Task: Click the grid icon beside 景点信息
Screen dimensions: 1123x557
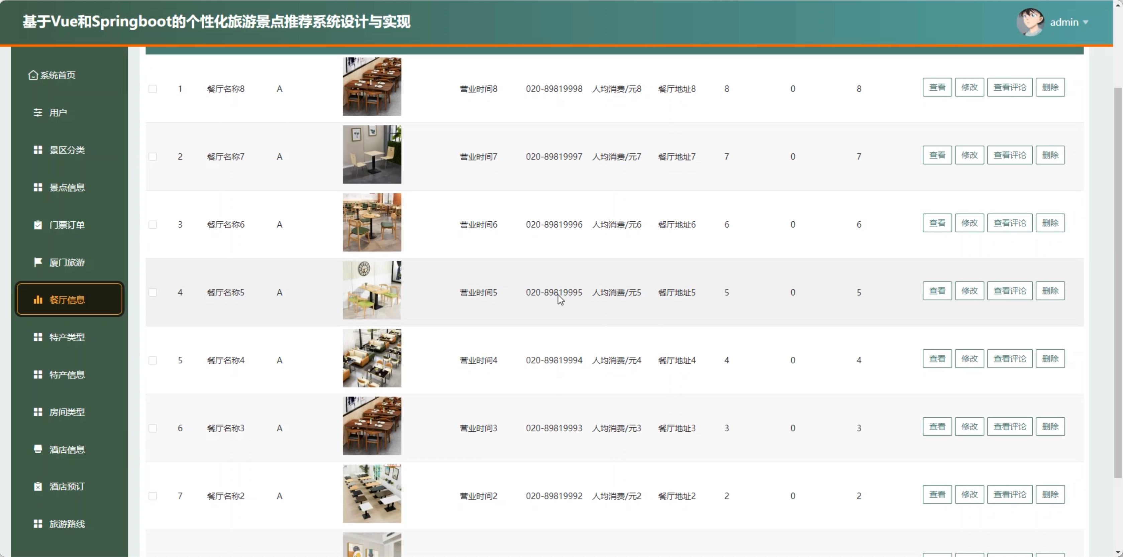Action: 38,188
